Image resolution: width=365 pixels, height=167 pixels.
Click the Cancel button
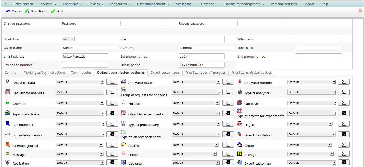pyautogui.click(x=14, y=11)
